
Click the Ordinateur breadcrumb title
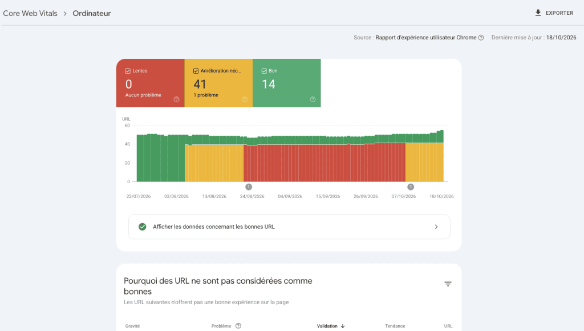coord(92,14)
